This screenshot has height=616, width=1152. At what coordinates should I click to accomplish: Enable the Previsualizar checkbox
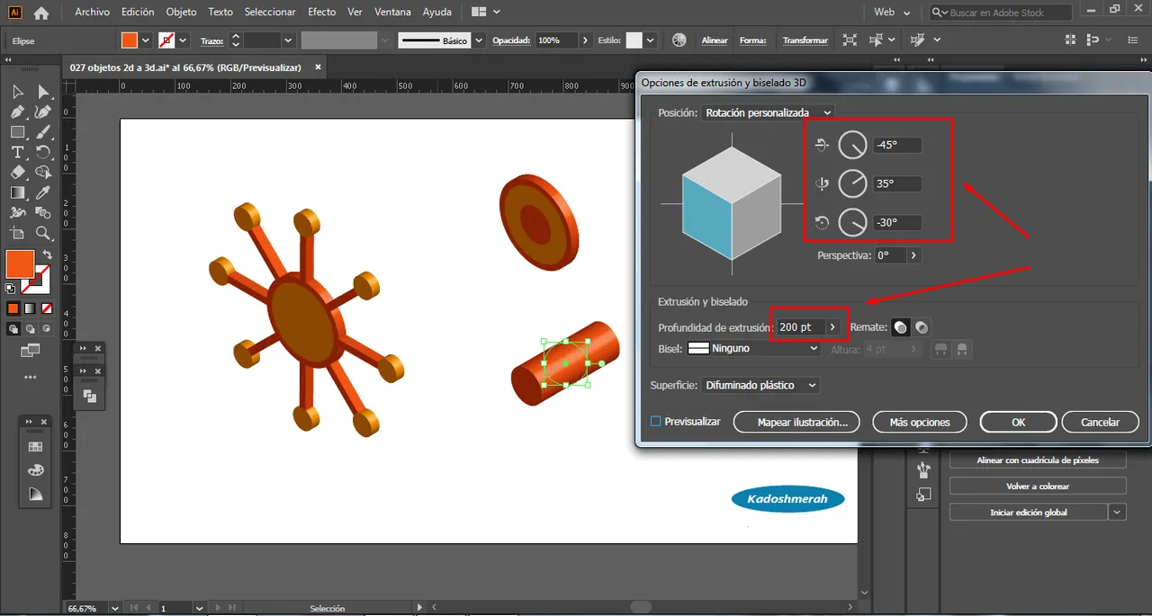click(x=656, y=421)
